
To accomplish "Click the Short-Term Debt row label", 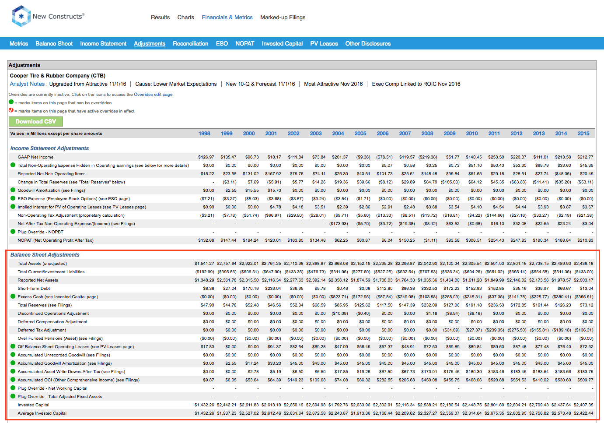I will pyautogui.click(x=34, y=289).
